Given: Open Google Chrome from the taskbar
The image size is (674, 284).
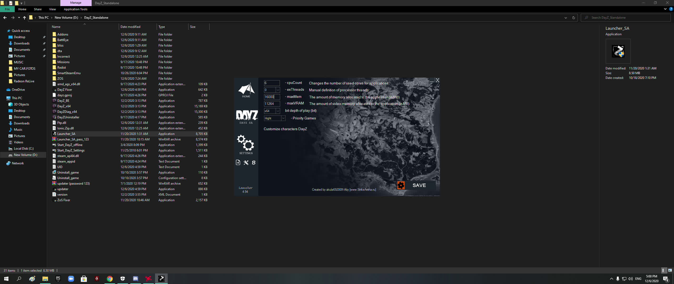Looking at the screenshot, I should [110, 278].
